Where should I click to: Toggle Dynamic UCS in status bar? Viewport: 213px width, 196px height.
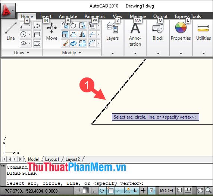127,190
